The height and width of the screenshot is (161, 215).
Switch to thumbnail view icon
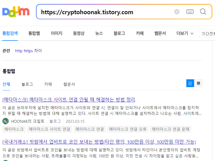click(198, 83)
